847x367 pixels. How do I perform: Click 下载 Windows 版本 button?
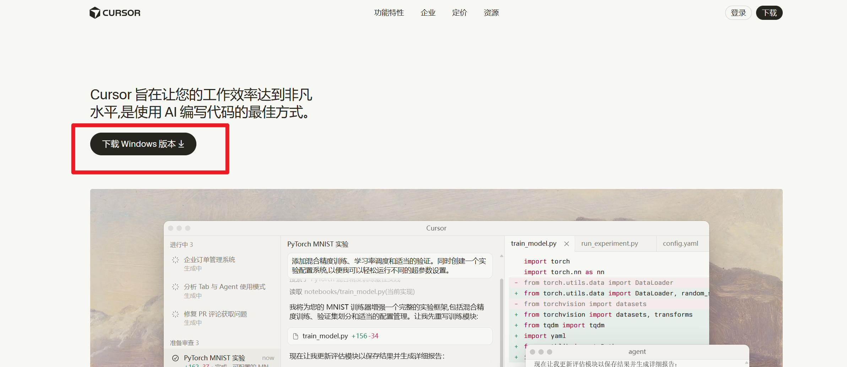point(143,144)
